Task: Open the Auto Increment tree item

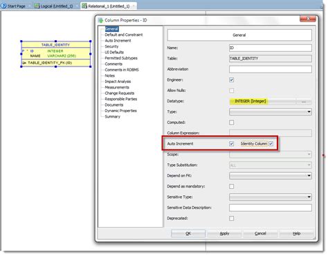Action: point(118,41)
